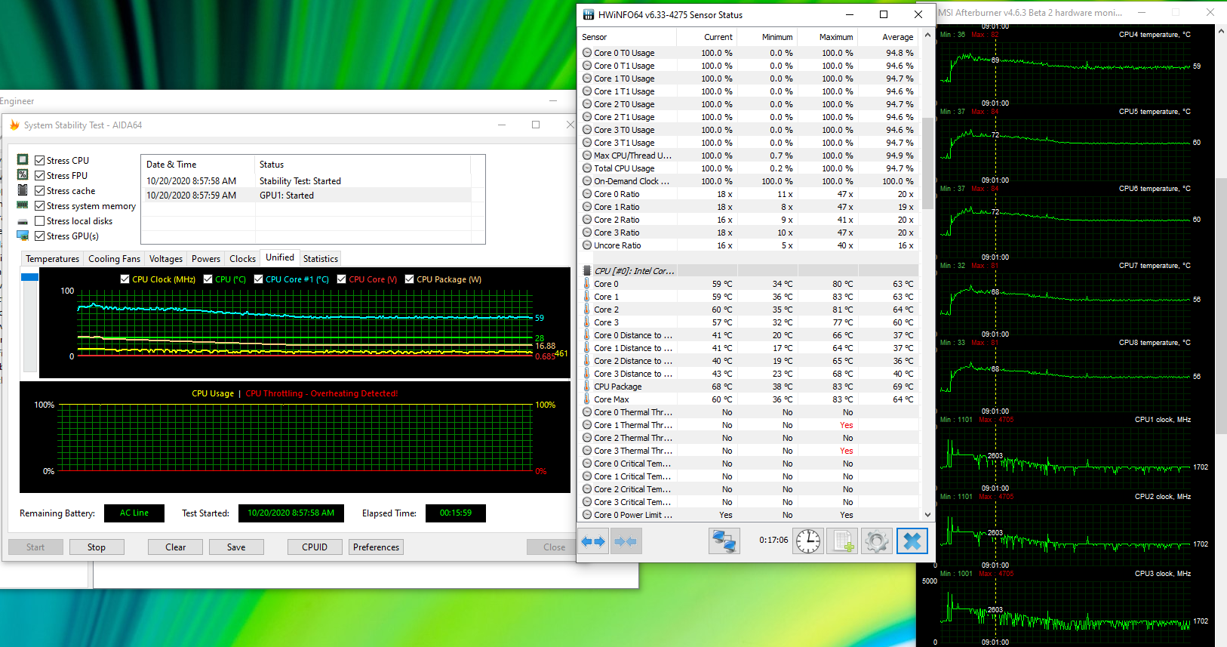Uncheck the CPU Core (V) graph checkbox
The image size is (1227, 647).
coord(342,279)
